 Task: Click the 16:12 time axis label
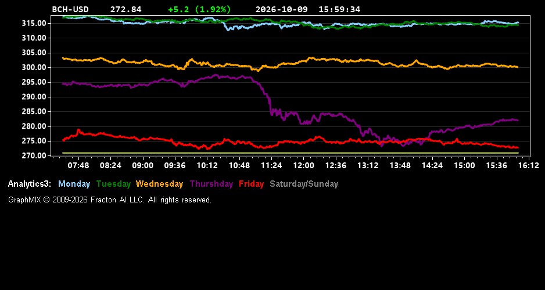click(x=529, y=165)
